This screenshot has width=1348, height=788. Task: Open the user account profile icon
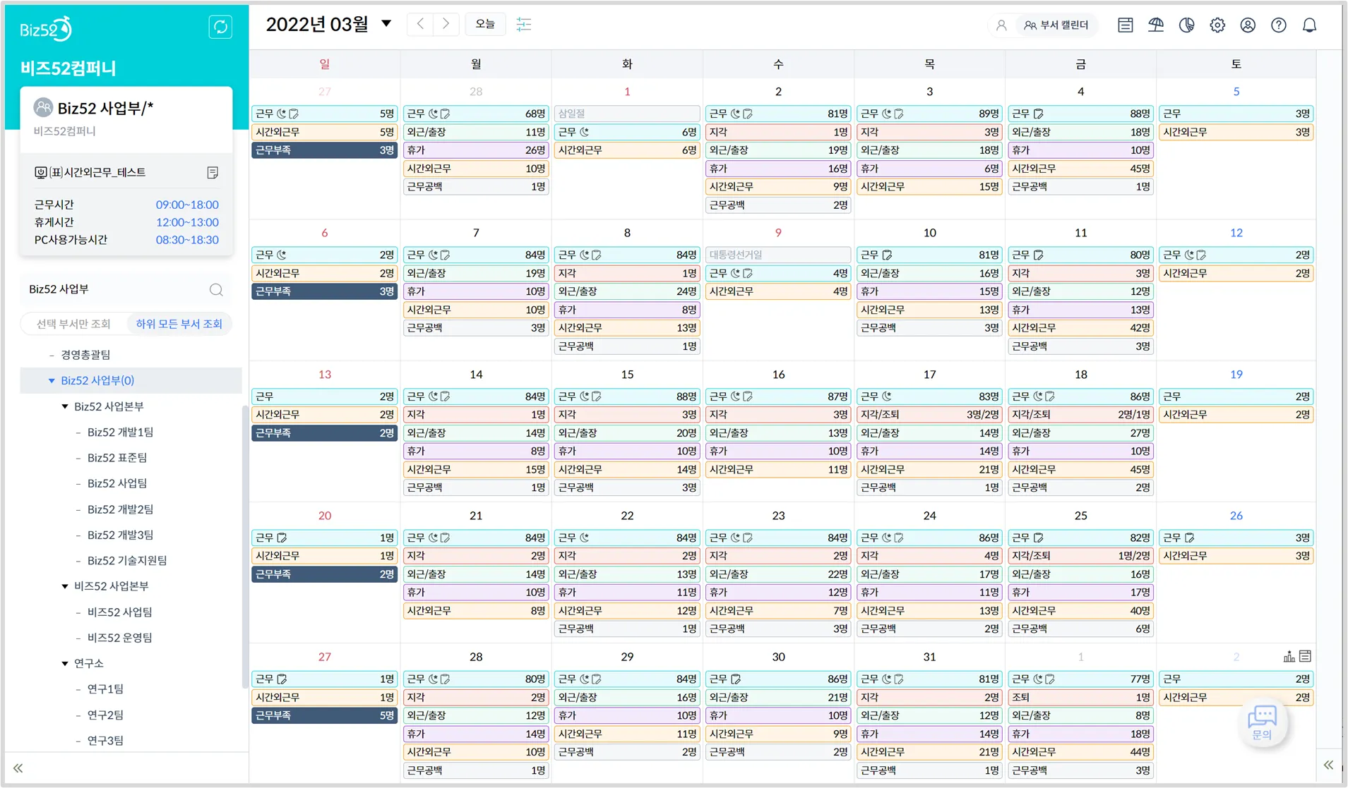1248,25
